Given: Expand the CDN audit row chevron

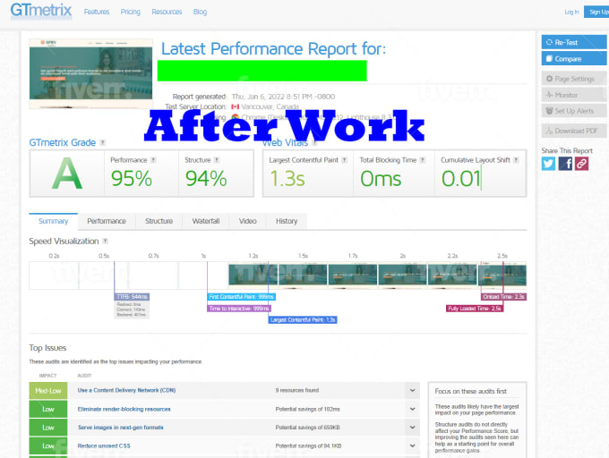Looking at the screenshot, I should click(413, 391).
